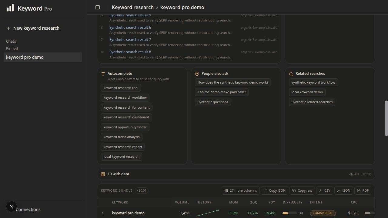388x218 pixels.
Task: Open Connections in the sidebar
Action: coord(28,210)
